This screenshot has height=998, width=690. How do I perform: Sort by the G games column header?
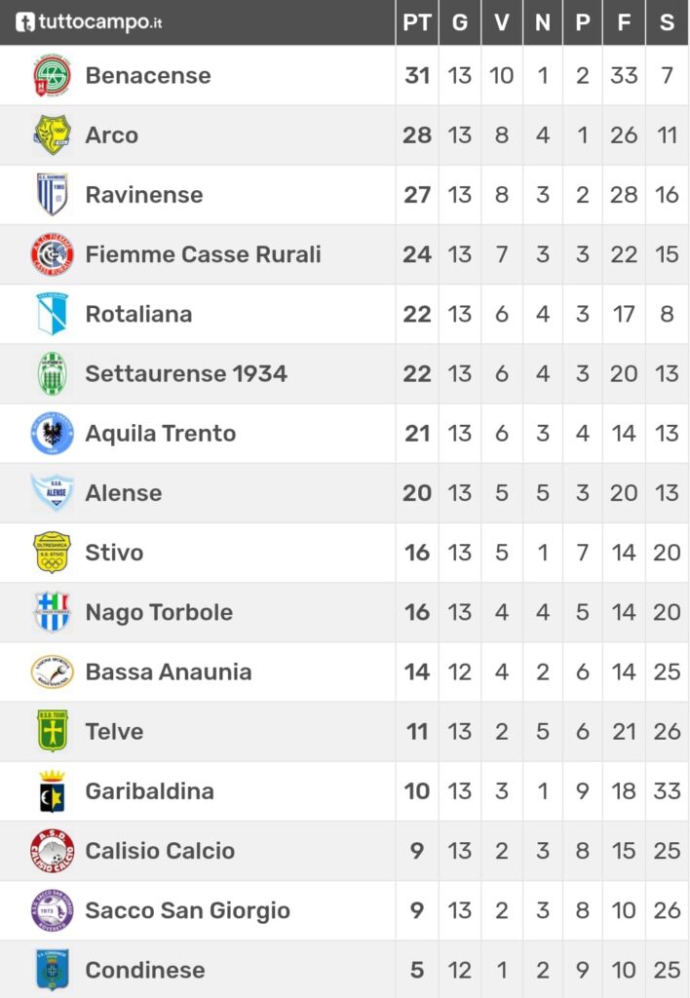click(x=460, y=22)
